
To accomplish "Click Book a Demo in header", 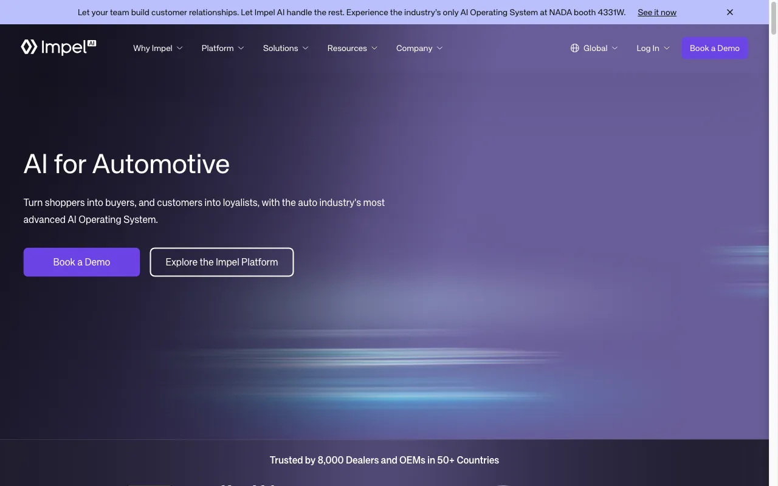I will tap(715, 48).
